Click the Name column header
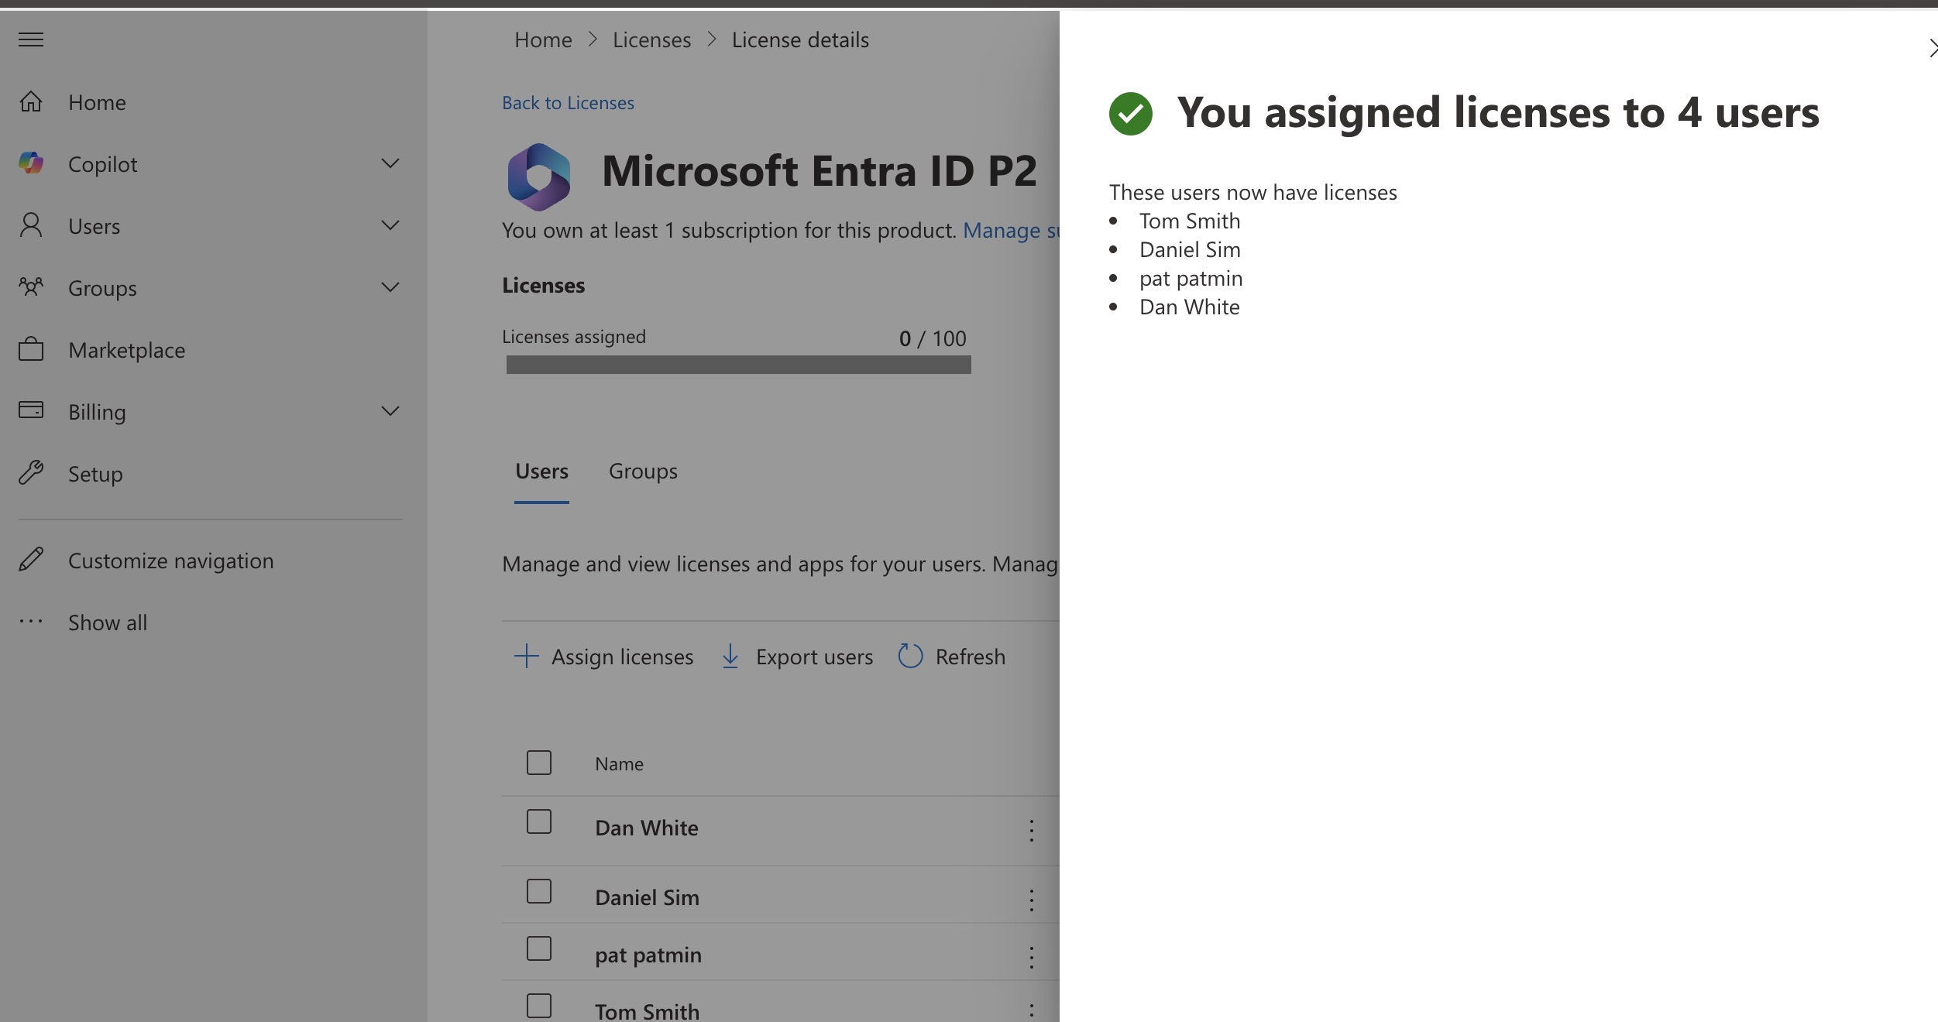The height and width of the screenshot is (1022, 1938). click(x=619, y=764)
